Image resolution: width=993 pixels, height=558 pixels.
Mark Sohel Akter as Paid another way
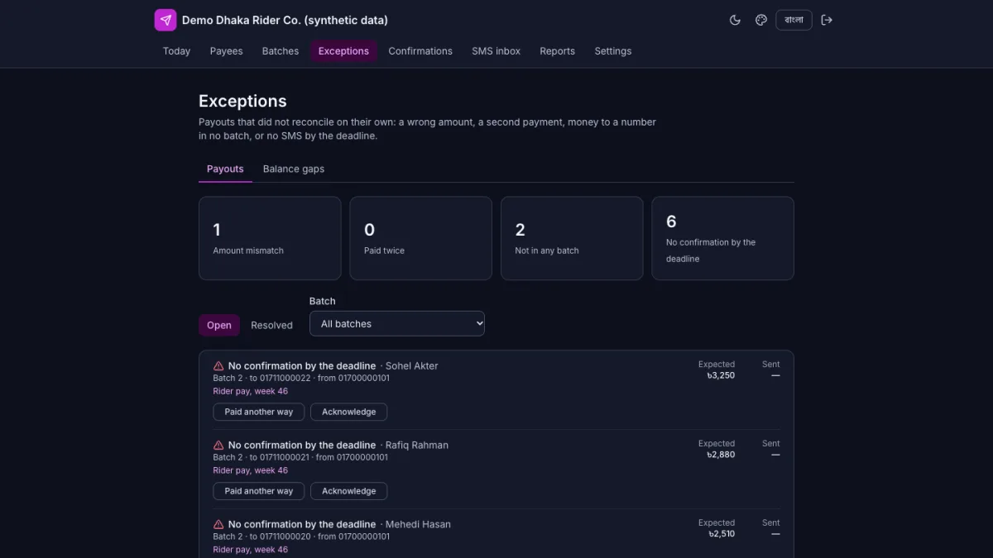click(x=259, y=412)
